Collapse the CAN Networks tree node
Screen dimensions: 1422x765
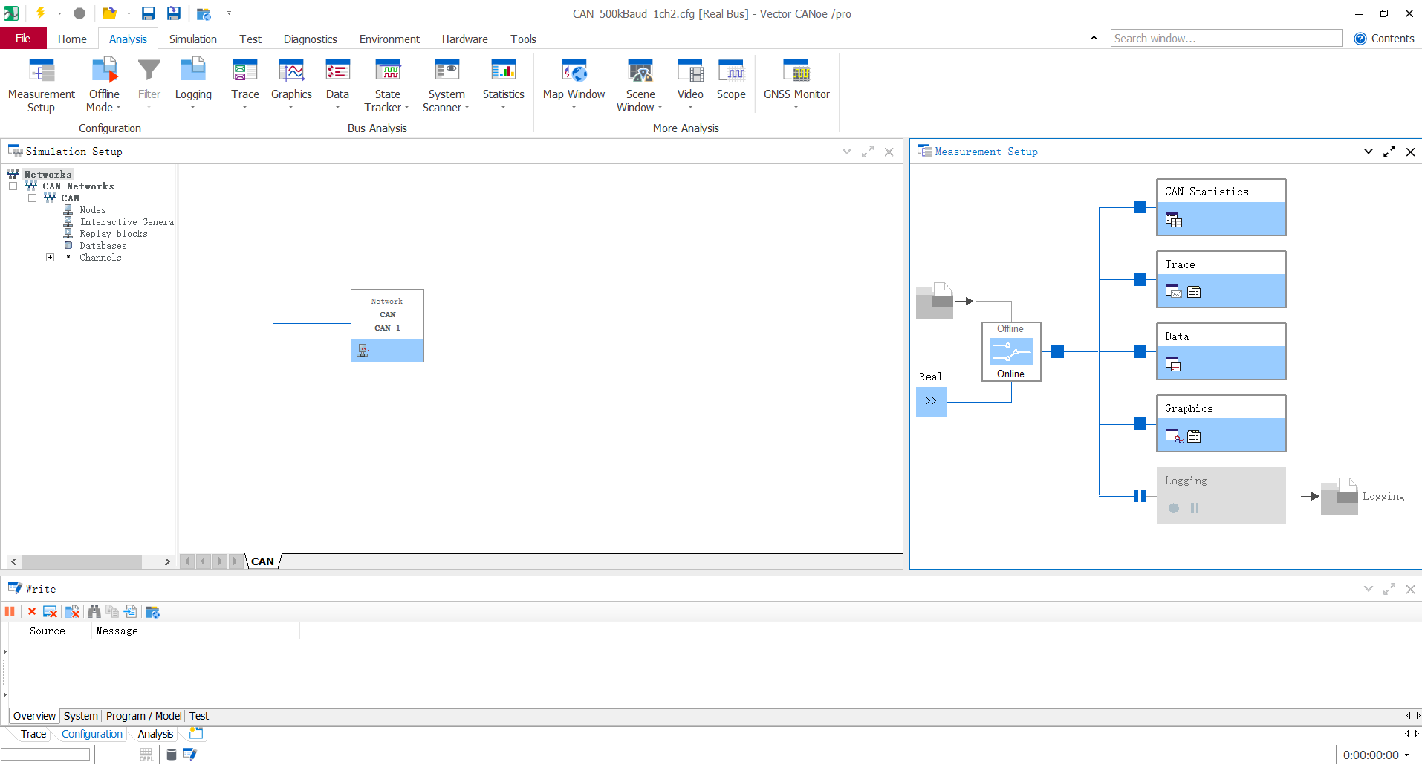tap(13, 186)
